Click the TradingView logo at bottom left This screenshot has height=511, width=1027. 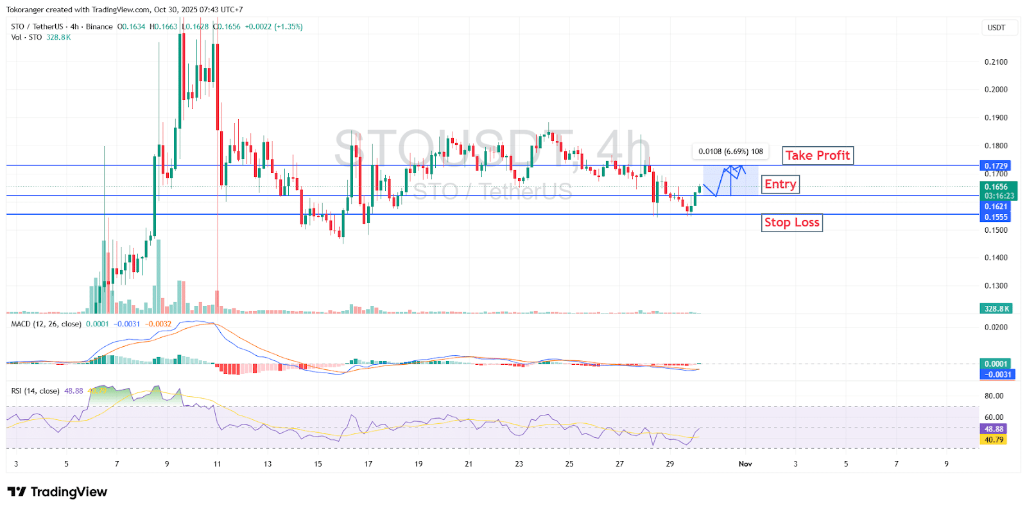click(57, 492)
